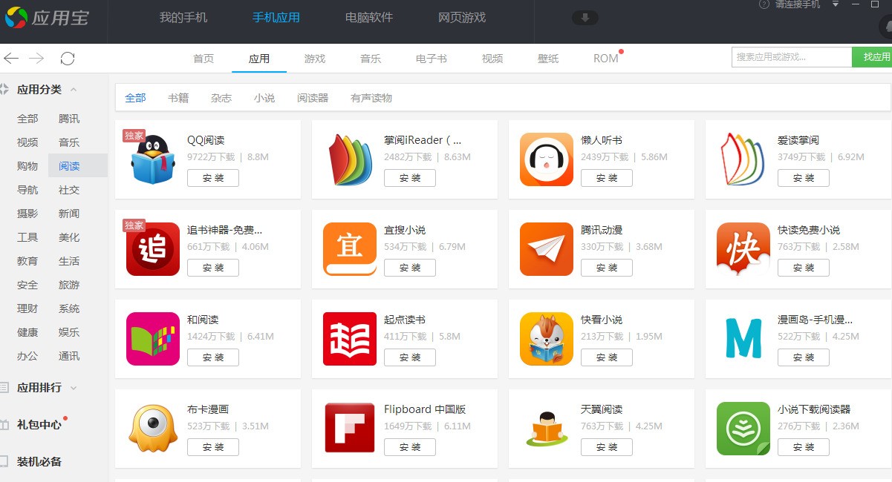Screen dimensions: 892x482
Task: Refresh the page with reload icon
Action: (68, 58)
